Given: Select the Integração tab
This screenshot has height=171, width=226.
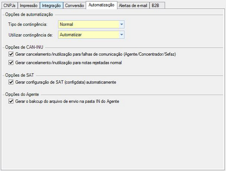Looking at the screenshot, I should 51,6.
